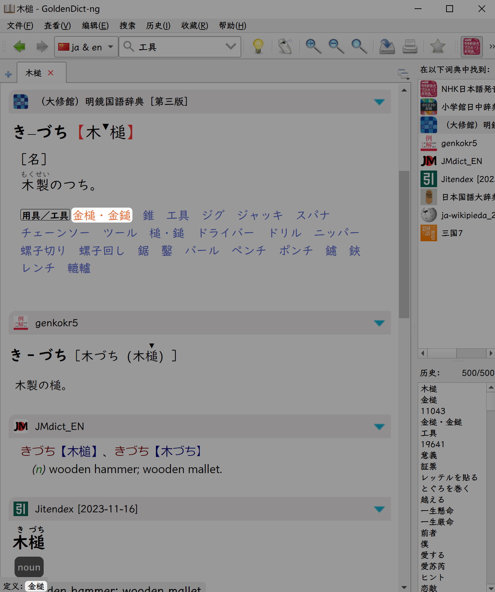
Task: Click the printer icon in toolbar
Action: coord(410,46)
